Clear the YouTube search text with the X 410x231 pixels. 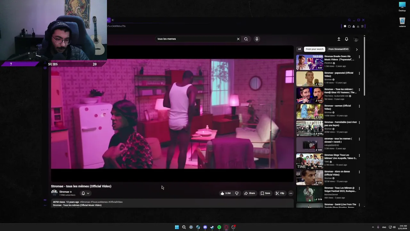pos(238,39)
